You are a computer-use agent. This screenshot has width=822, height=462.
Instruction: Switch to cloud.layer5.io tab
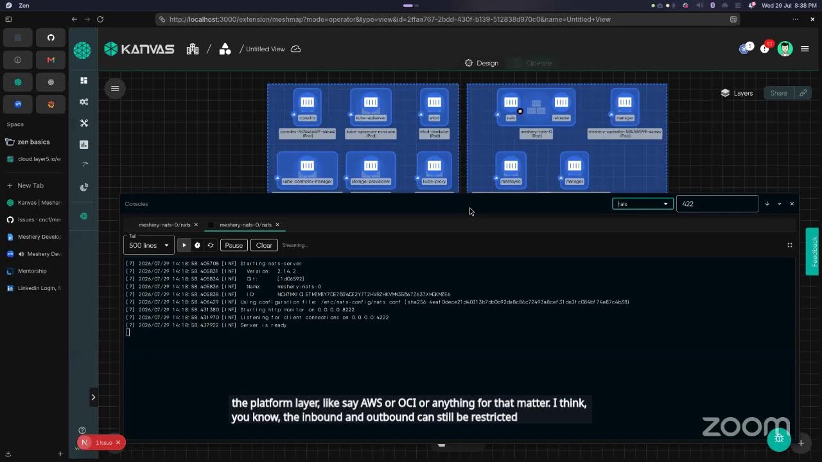(x=33, y=159)
